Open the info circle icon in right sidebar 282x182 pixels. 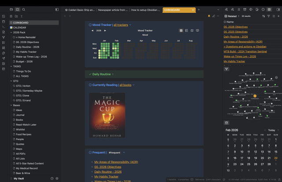(x=263, y=10)
